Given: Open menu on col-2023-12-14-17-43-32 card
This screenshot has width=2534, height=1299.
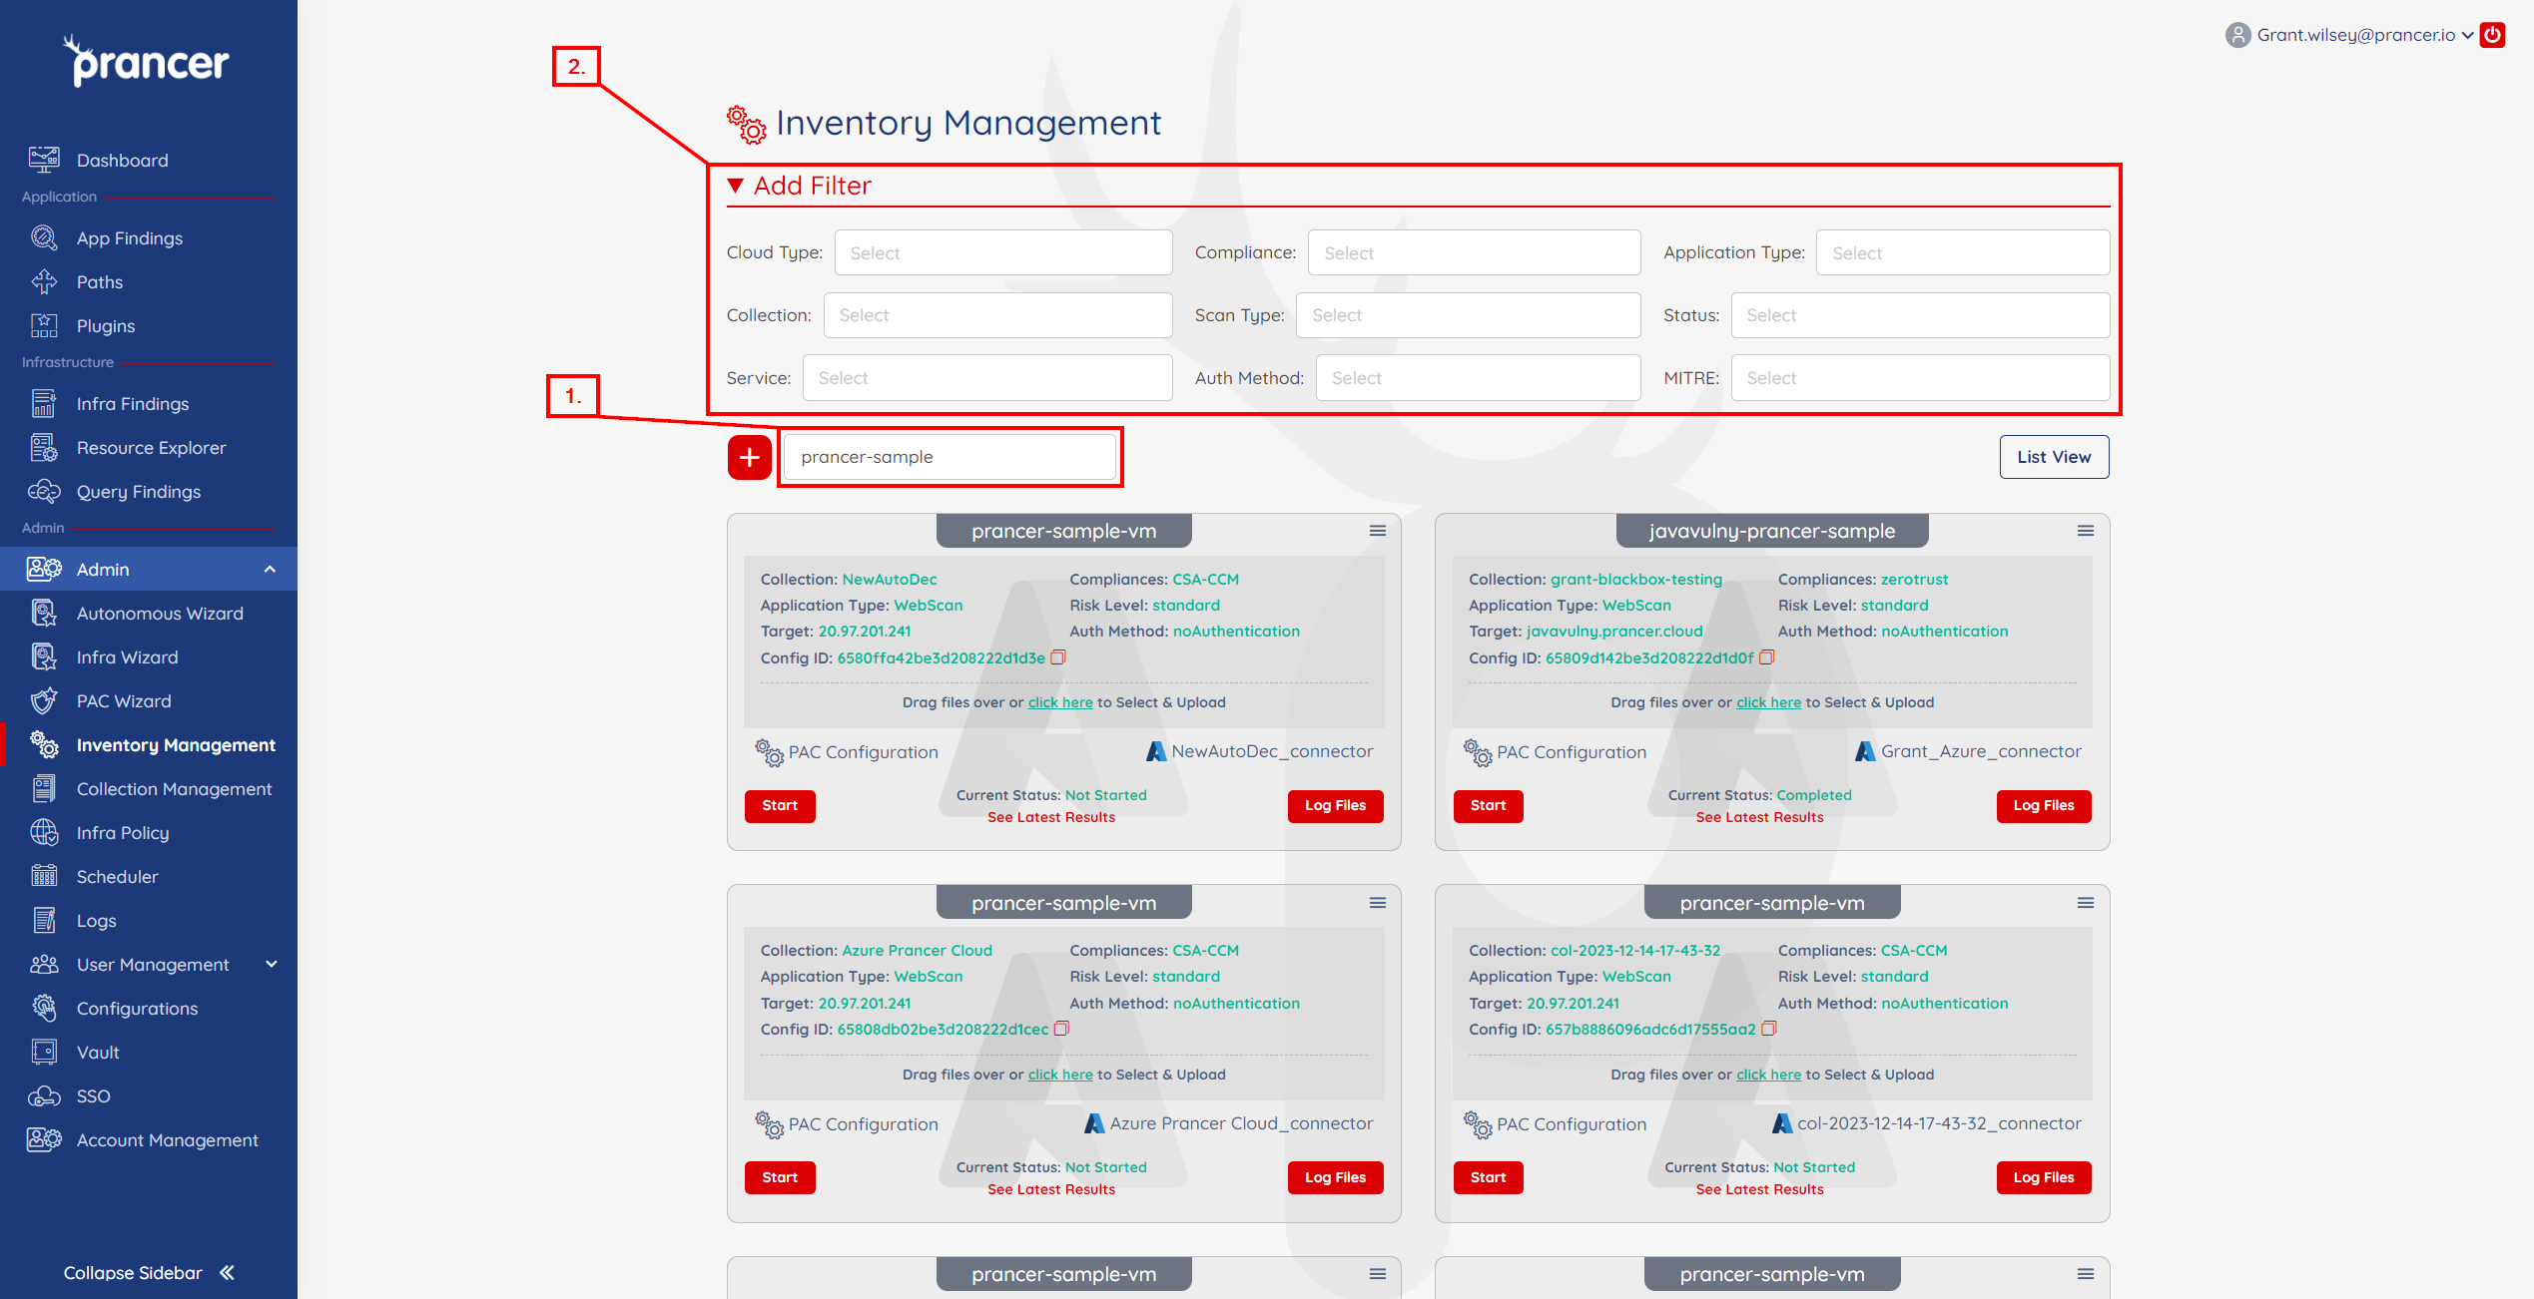Looking at the screenshot, I should pos(2086,903).
